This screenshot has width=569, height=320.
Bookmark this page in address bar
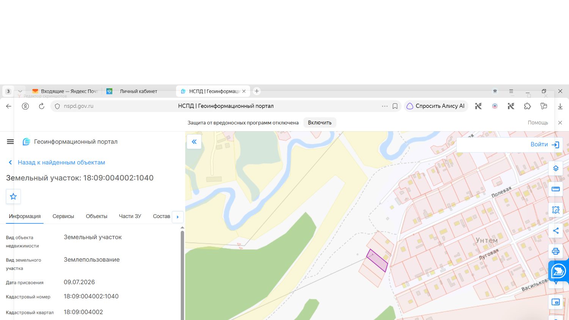[x=395, y=106]
